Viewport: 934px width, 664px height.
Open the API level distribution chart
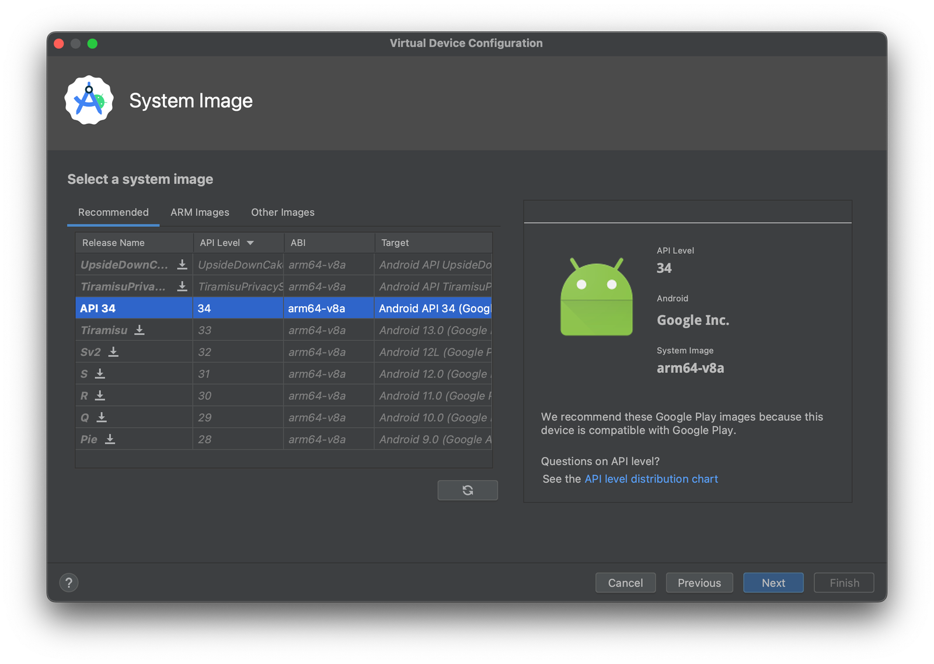(x=651, y=478)
